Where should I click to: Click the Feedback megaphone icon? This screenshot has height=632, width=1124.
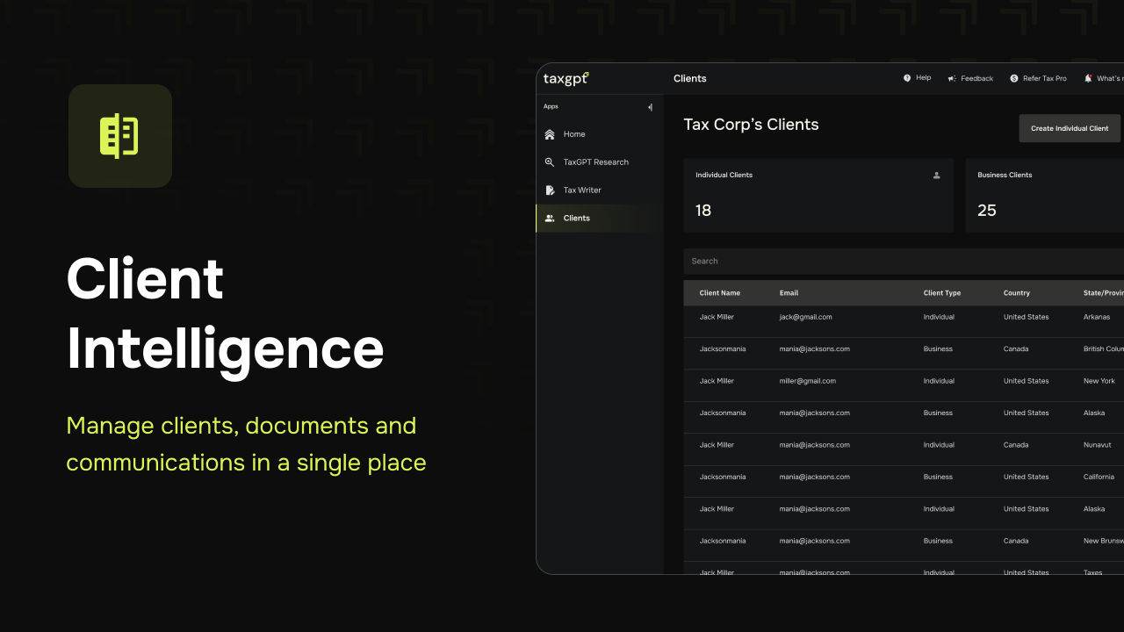coord(952,78)
